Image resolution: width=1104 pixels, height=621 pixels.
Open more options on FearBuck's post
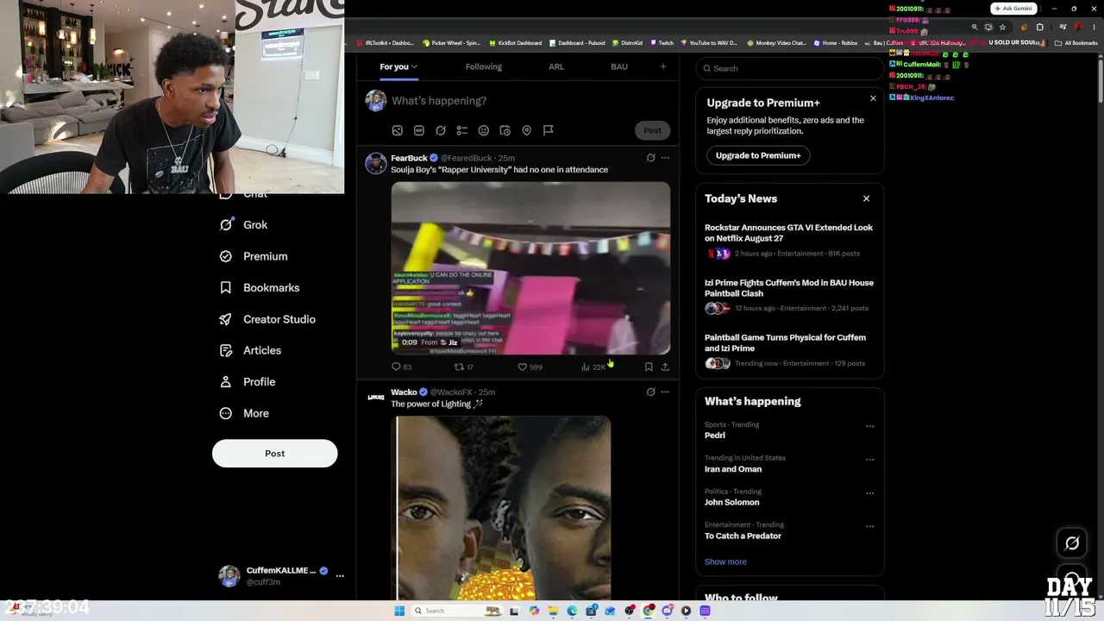coord(665,158)
